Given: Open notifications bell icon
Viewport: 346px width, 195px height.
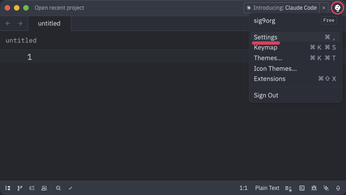Looking at the screenshot, I should pyautogui.click(x=338, y=188).
